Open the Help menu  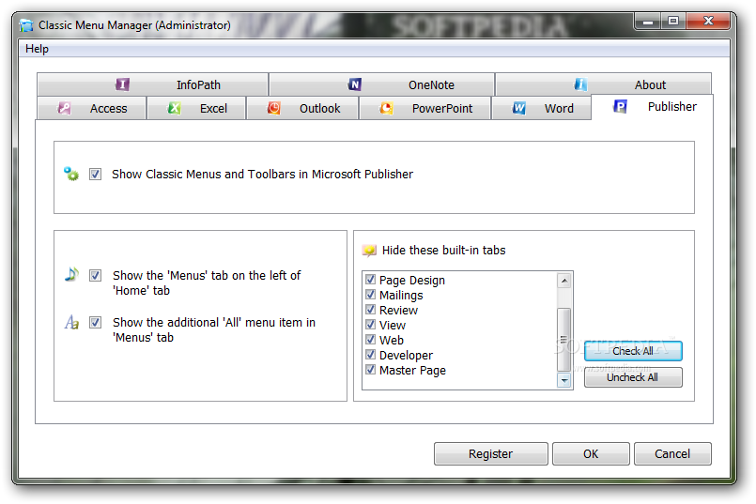point(38,49)
